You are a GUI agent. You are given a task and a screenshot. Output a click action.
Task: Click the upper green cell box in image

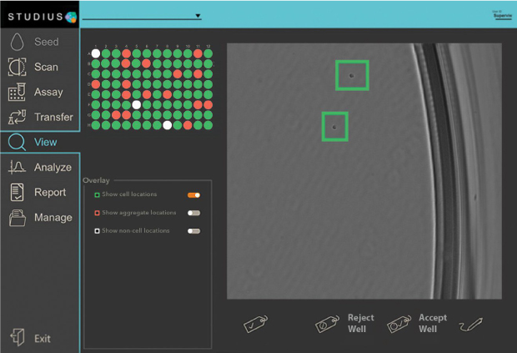(352, 75)
